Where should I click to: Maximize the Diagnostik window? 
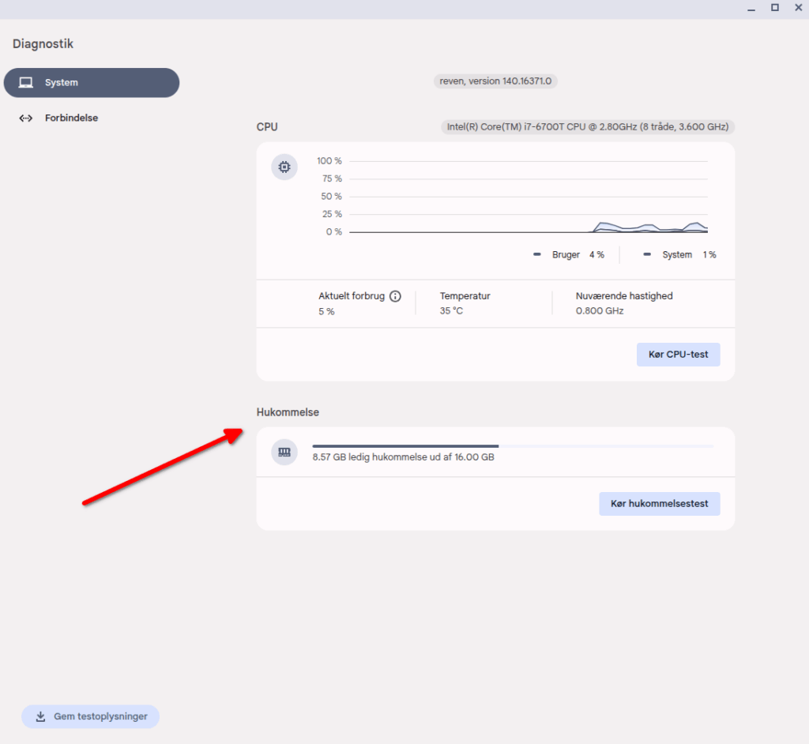pyautogui.click(x=774, y=8)
